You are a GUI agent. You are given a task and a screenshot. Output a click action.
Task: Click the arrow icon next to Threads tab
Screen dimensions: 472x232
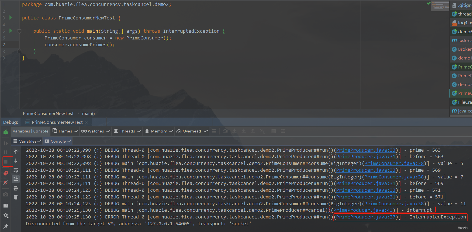click(139, 131)
